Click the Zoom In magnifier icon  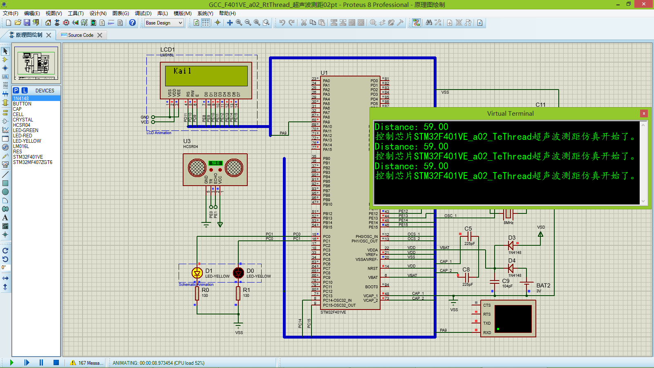tap(239, 22)
